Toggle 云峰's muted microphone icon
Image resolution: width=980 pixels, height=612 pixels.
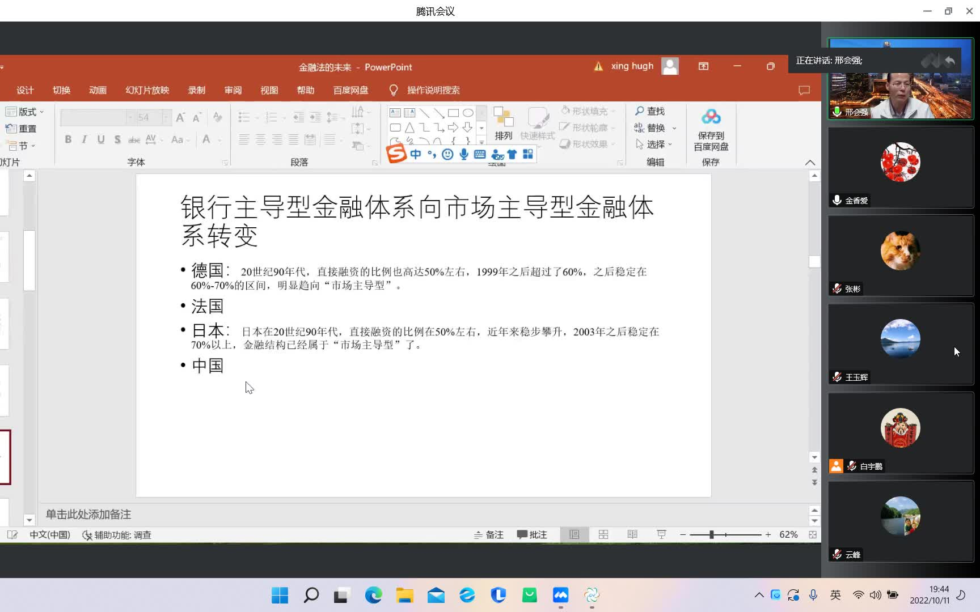(837, 554)
